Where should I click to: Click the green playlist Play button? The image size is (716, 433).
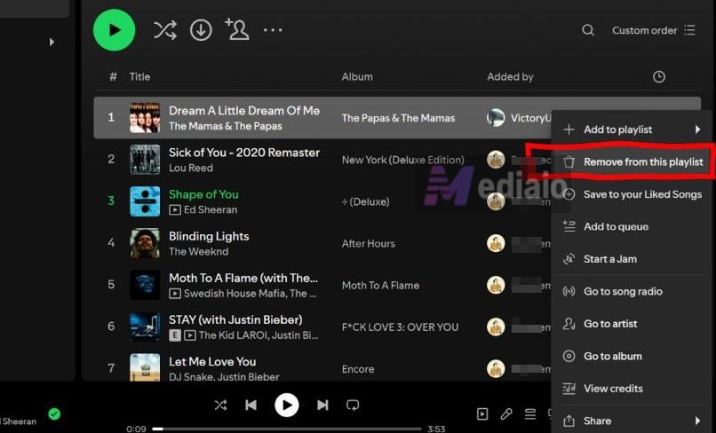(x=114, y=30)
